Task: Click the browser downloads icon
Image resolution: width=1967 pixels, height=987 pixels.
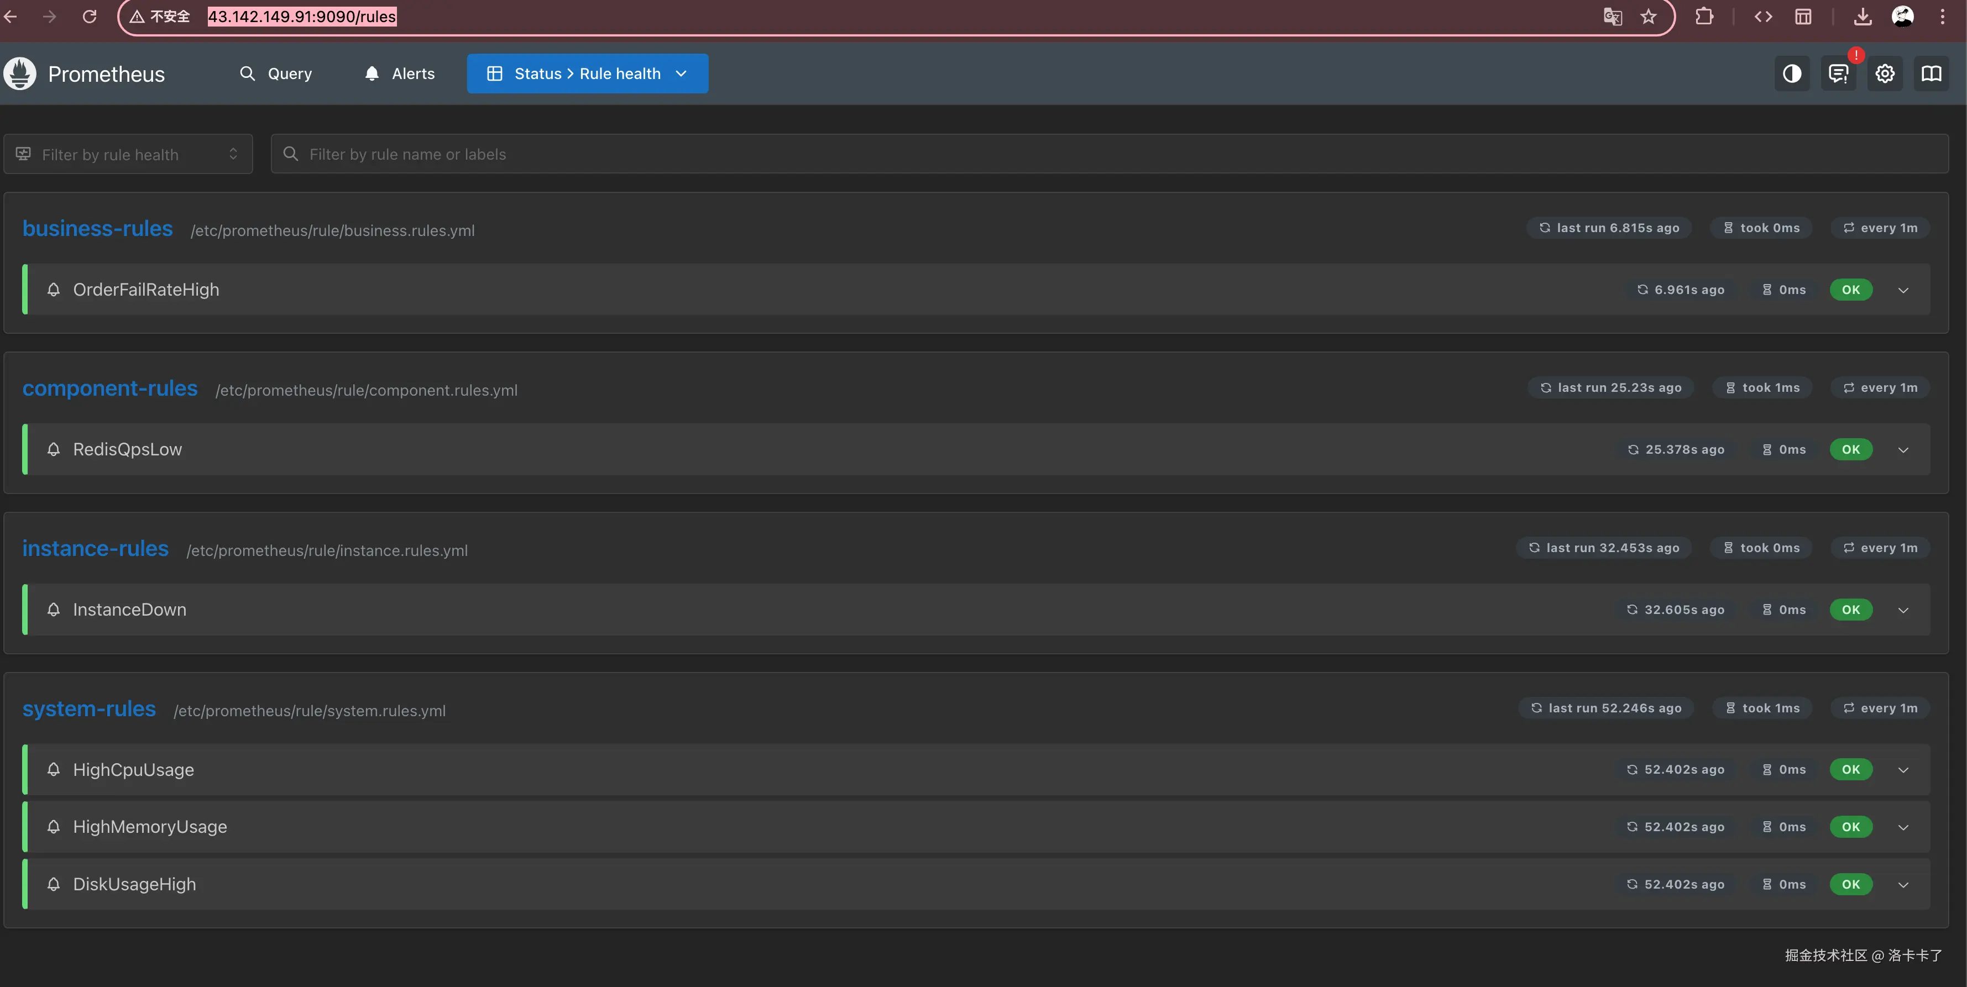Action: point(1863,17)
